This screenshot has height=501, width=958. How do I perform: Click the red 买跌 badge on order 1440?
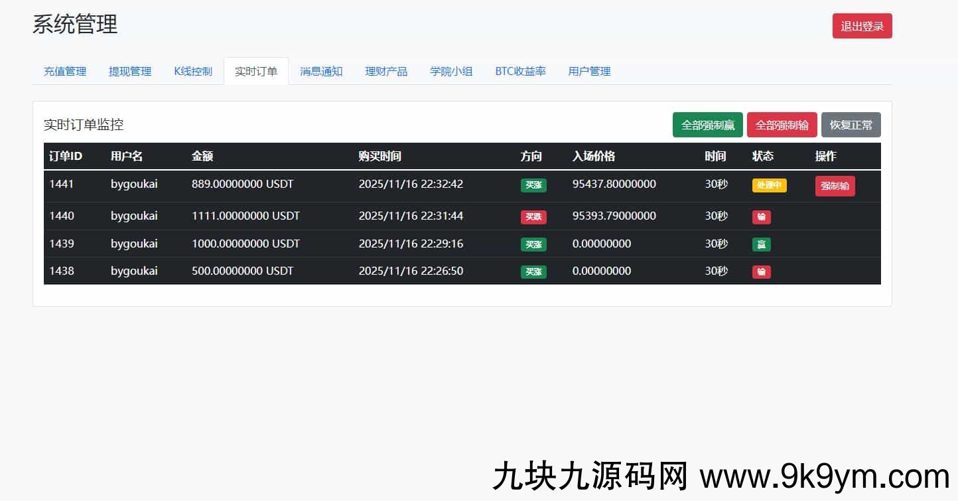[x=533, y=217]
